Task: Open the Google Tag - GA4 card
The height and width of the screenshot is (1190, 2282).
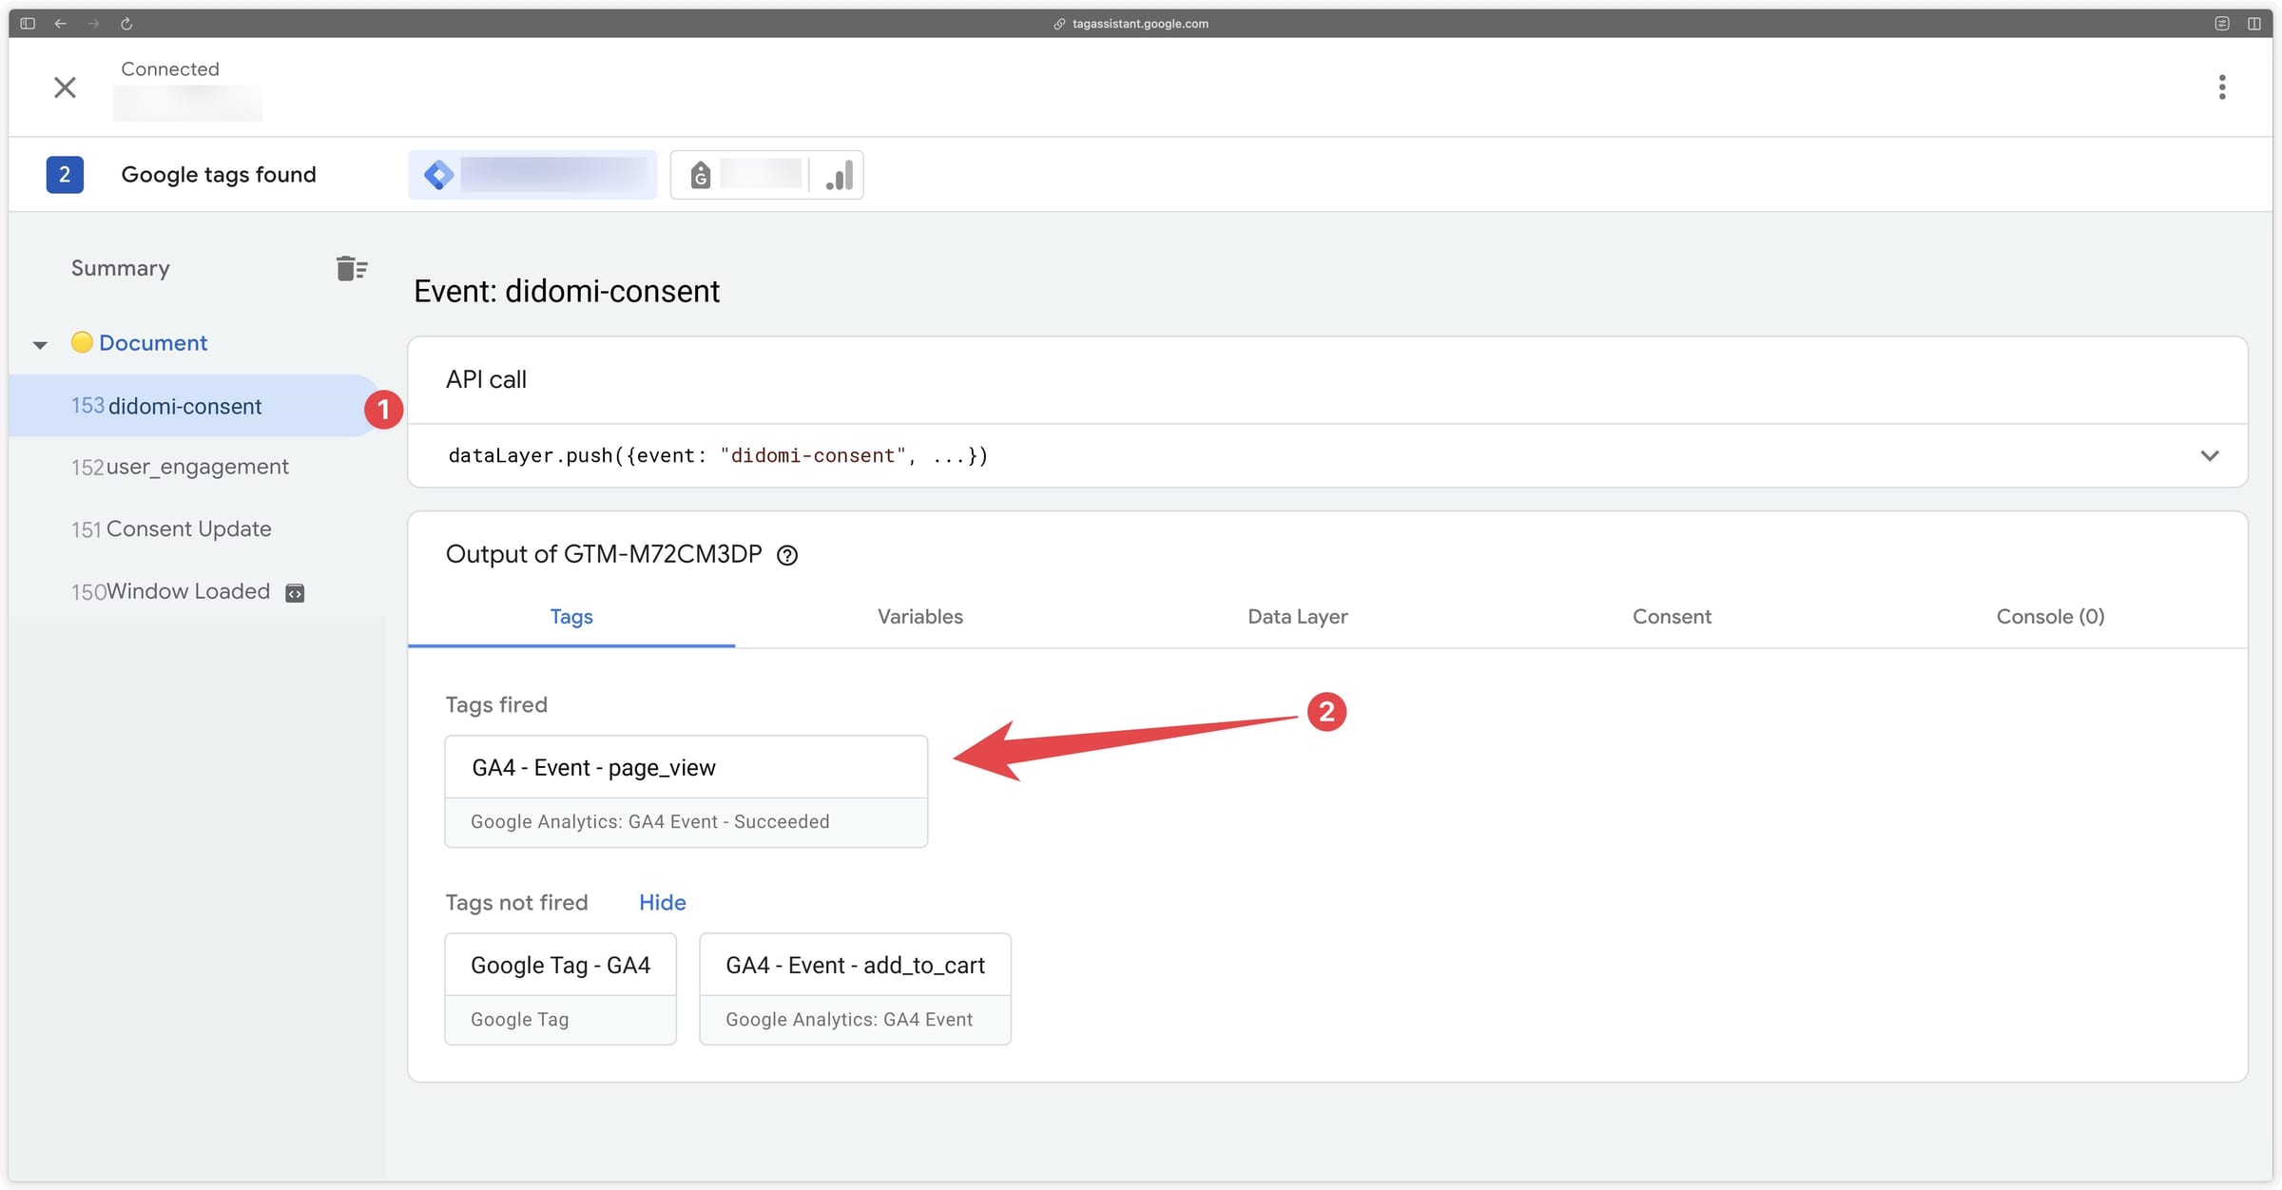Action: (561, 989)
